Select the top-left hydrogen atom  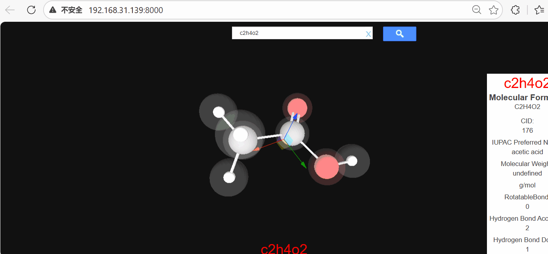(218, 112)
